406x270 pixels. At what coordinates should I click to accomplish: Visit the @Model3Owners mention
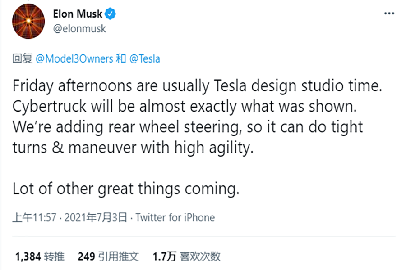coord(74,59)
